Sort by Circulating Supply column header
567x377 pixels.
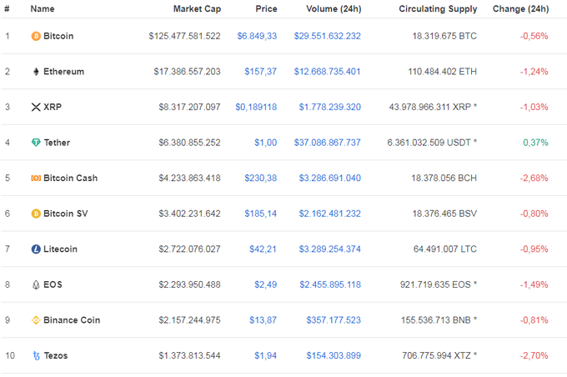click(x=438, y=8)
